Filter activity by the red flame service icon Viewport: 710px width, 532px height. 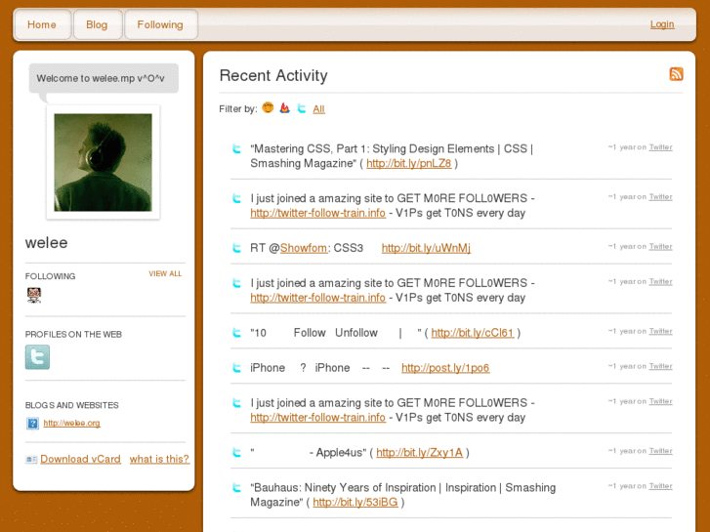pos(285,108)
